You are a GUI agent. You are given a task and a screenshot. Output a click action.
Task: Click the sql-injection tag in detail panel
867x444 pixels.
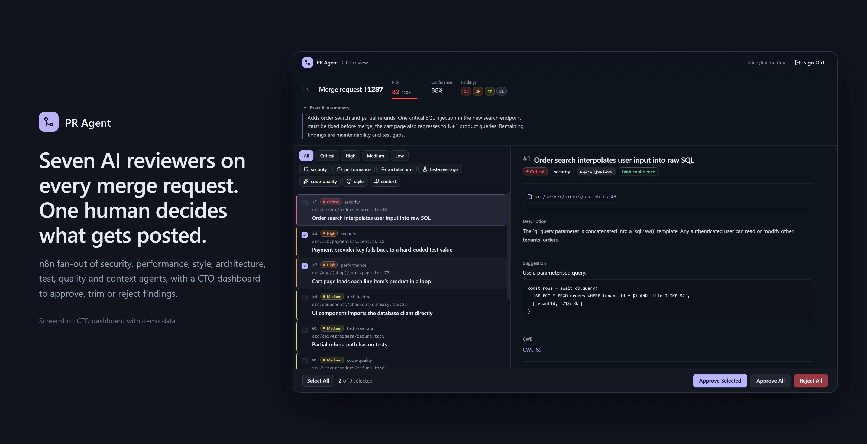coord(596,172)
